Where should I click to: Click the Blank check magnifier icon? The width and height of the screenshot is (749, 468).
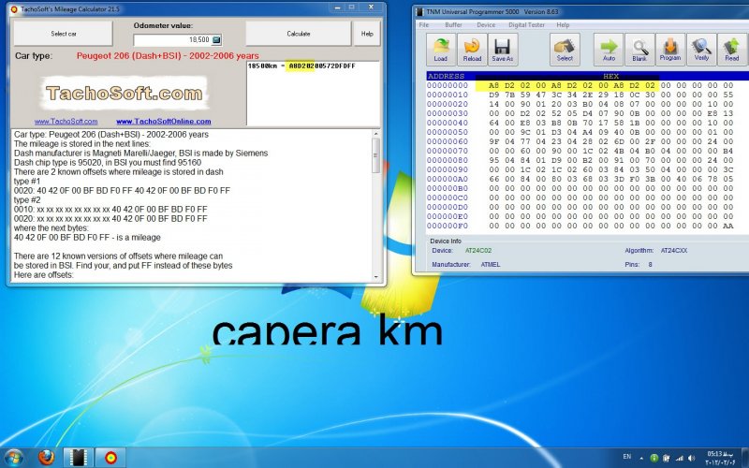639,50
